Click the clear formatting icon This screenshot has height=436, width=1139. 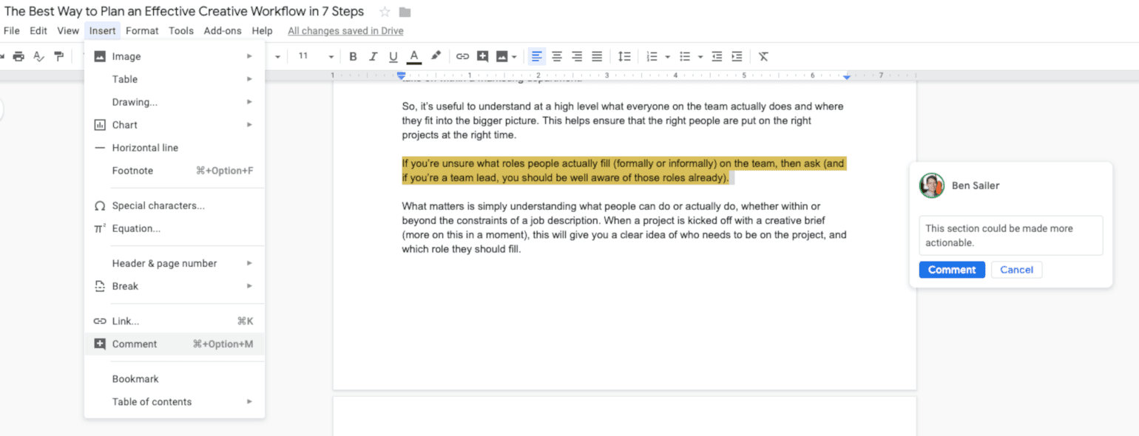tap(763, 56)
